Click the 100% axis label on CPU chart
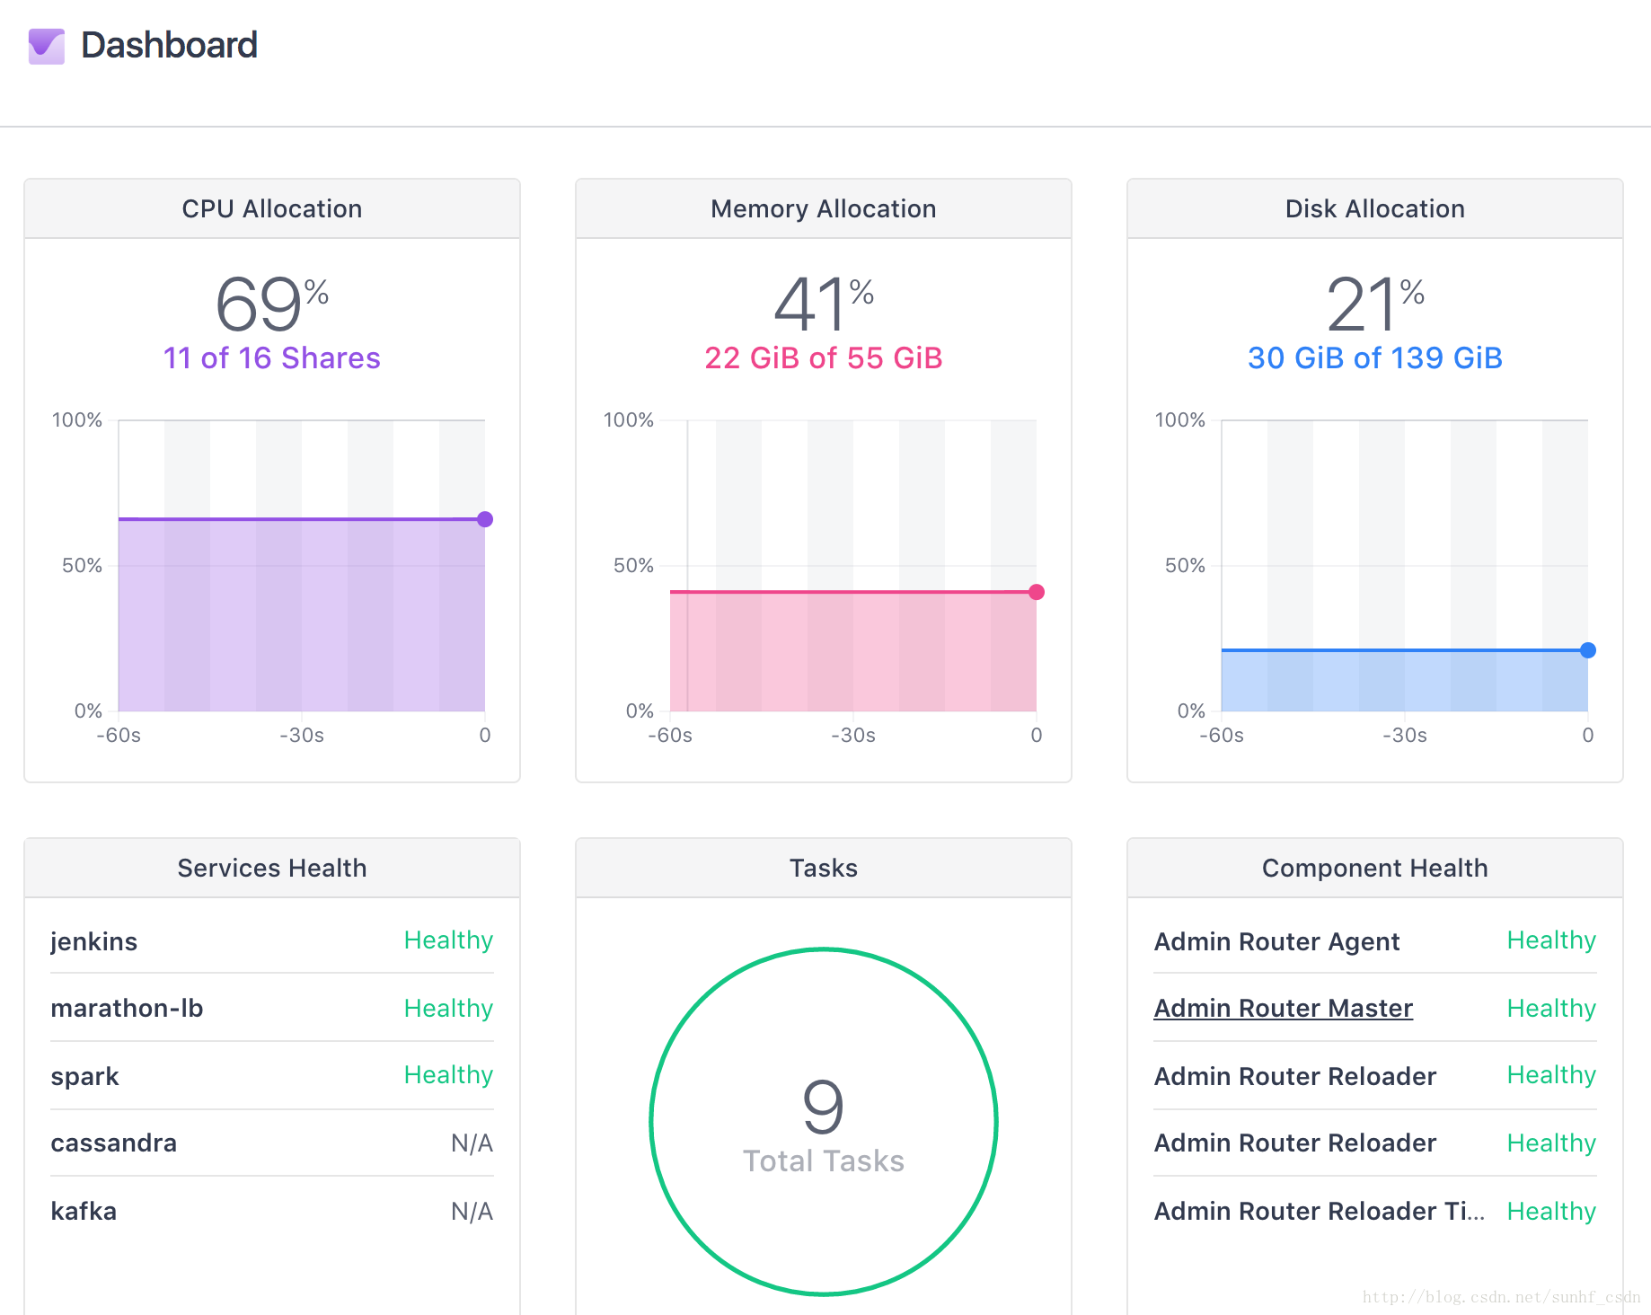This screenshot has height=1315, width=1651. (x=77, y=419)
